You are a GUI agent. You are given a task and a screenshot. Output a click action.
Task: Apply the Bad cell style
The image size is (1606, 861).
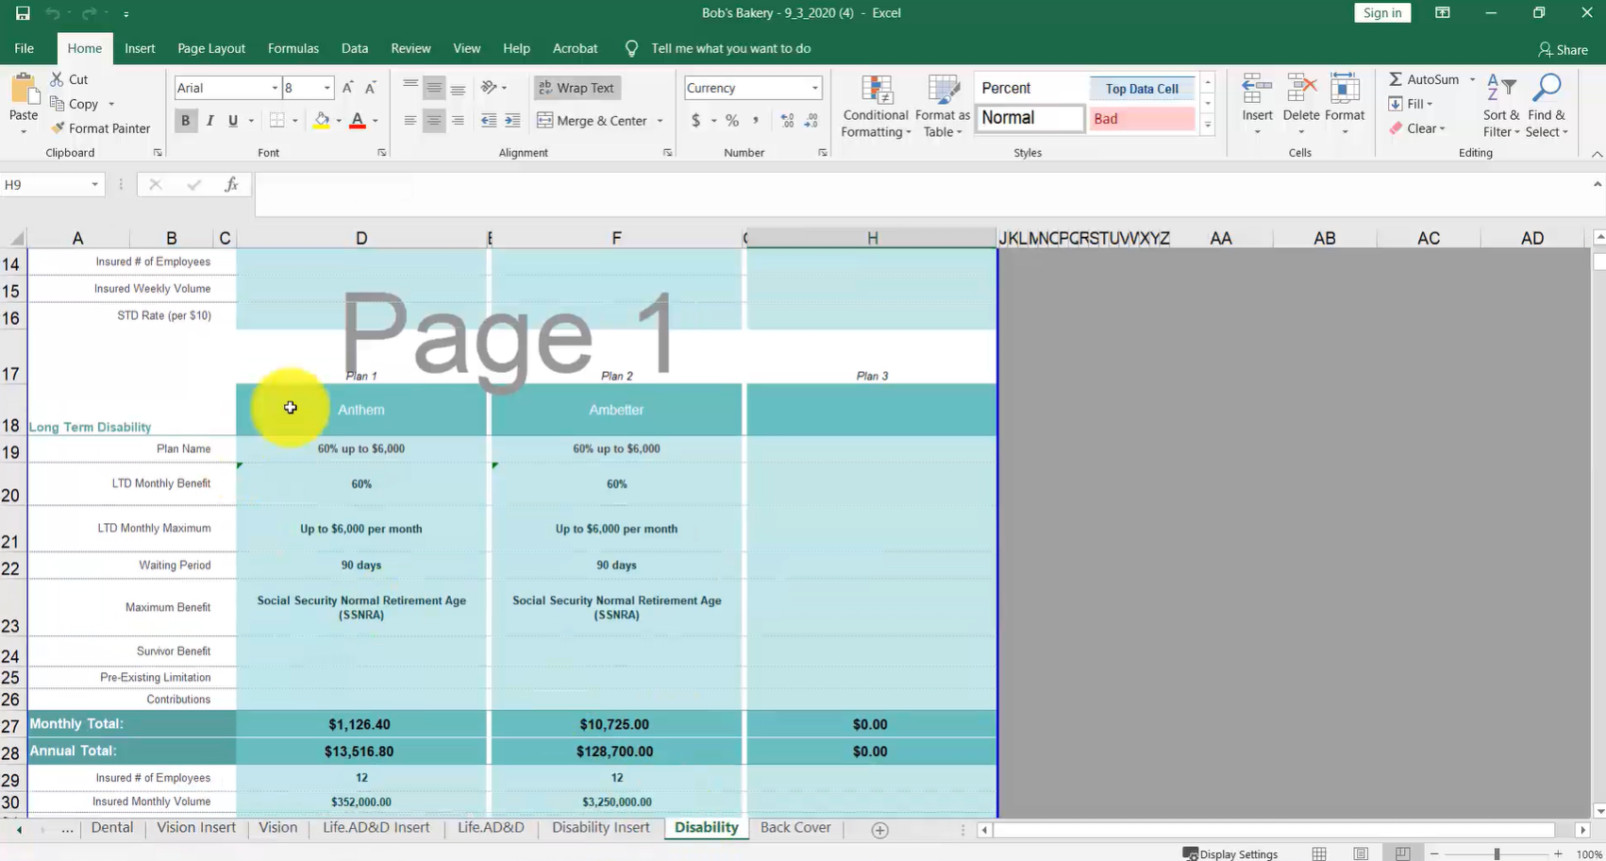(x=1142, y=119)
